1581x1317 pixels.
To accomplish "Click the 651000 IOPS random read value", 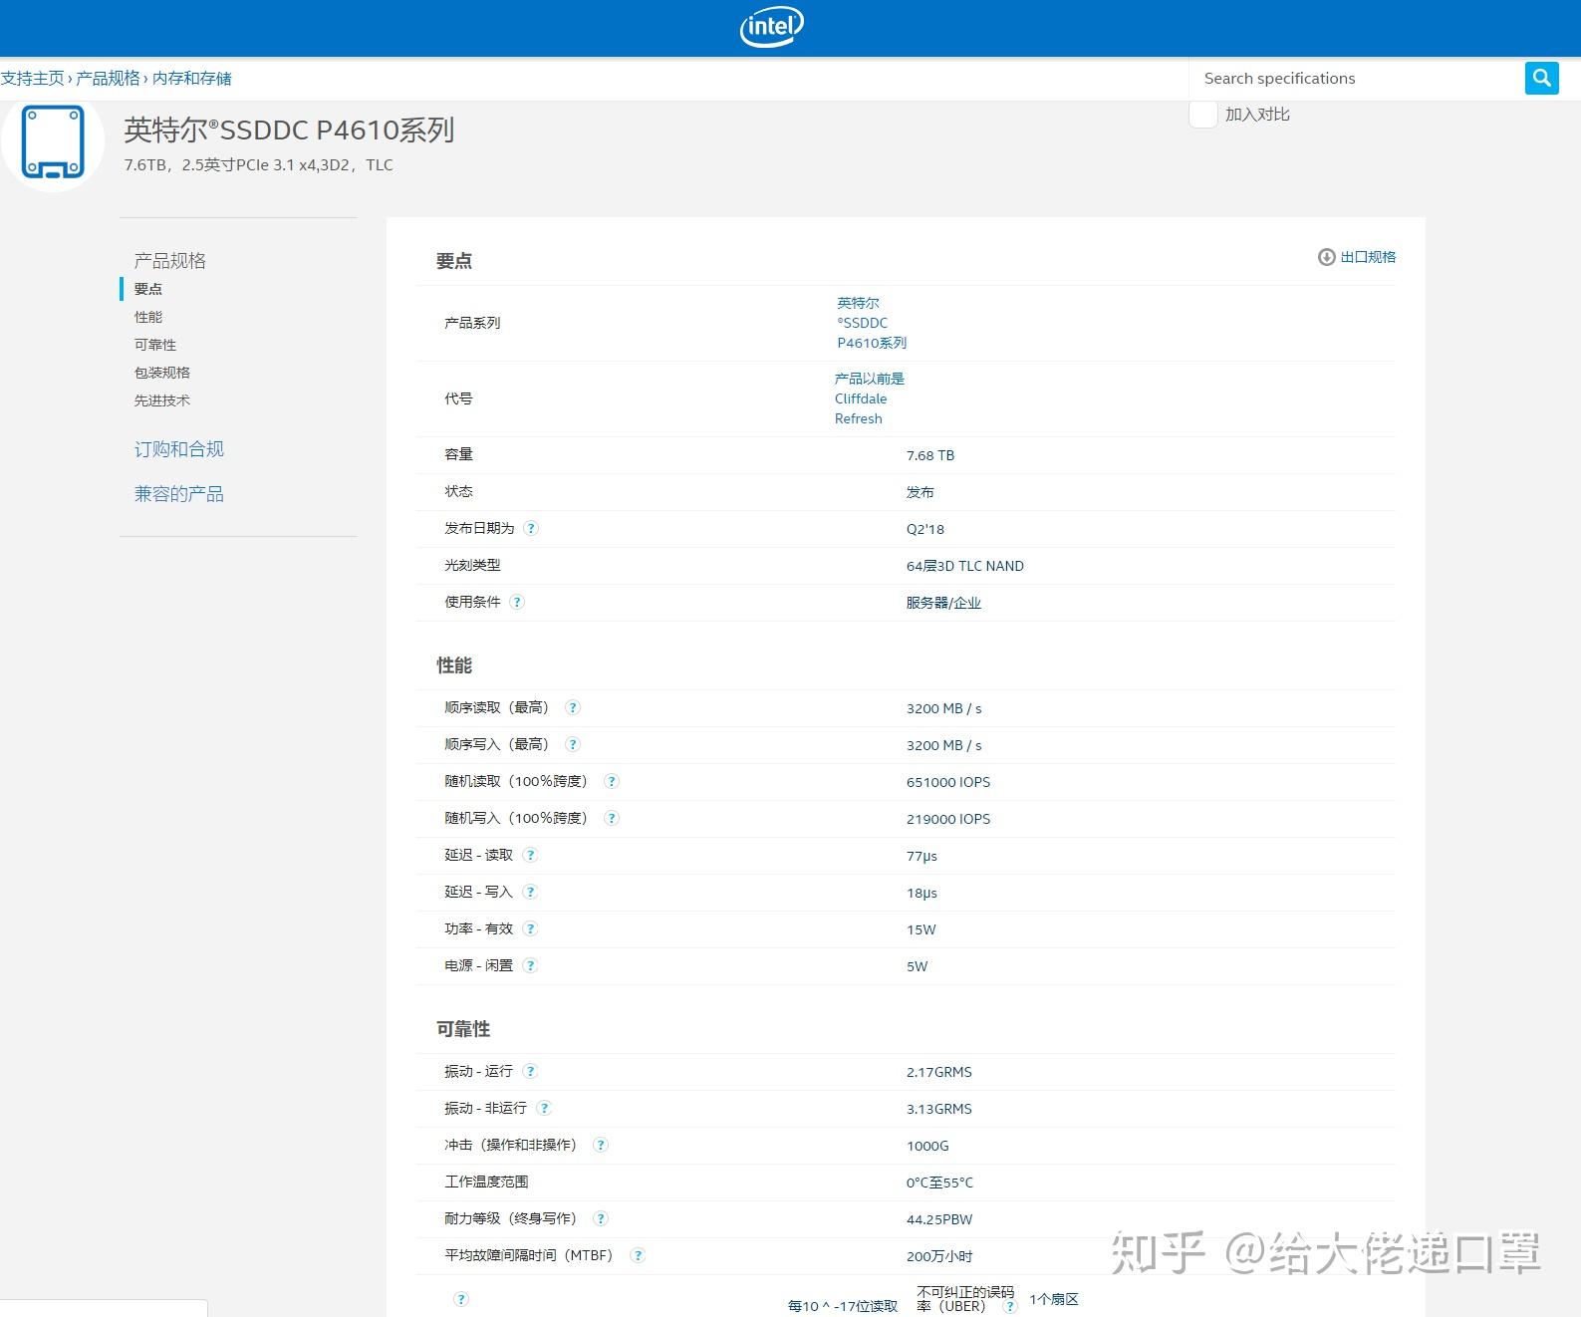I will (948, 782).
